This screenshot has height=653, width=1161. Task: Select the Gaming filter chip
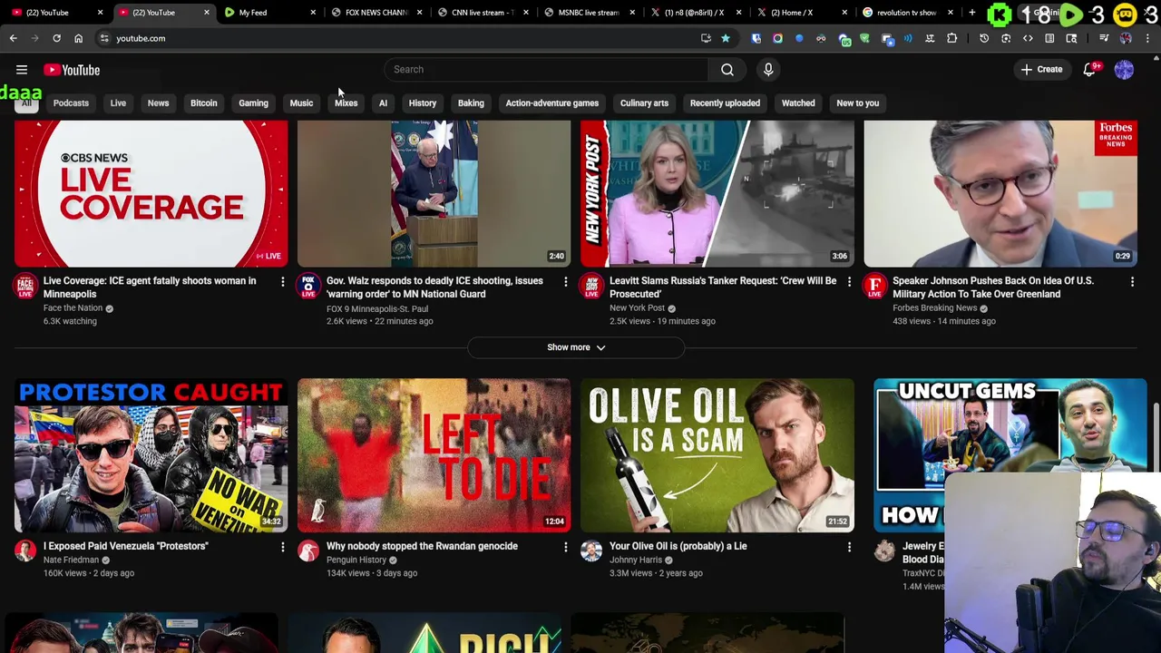coord(253,103)
